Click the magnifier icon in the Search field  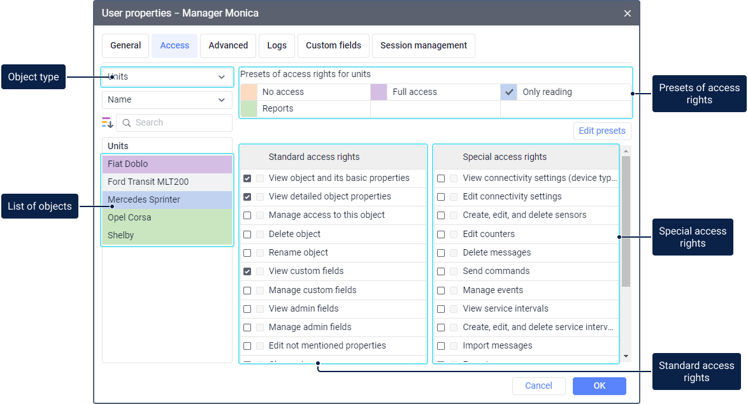[127, 123]
